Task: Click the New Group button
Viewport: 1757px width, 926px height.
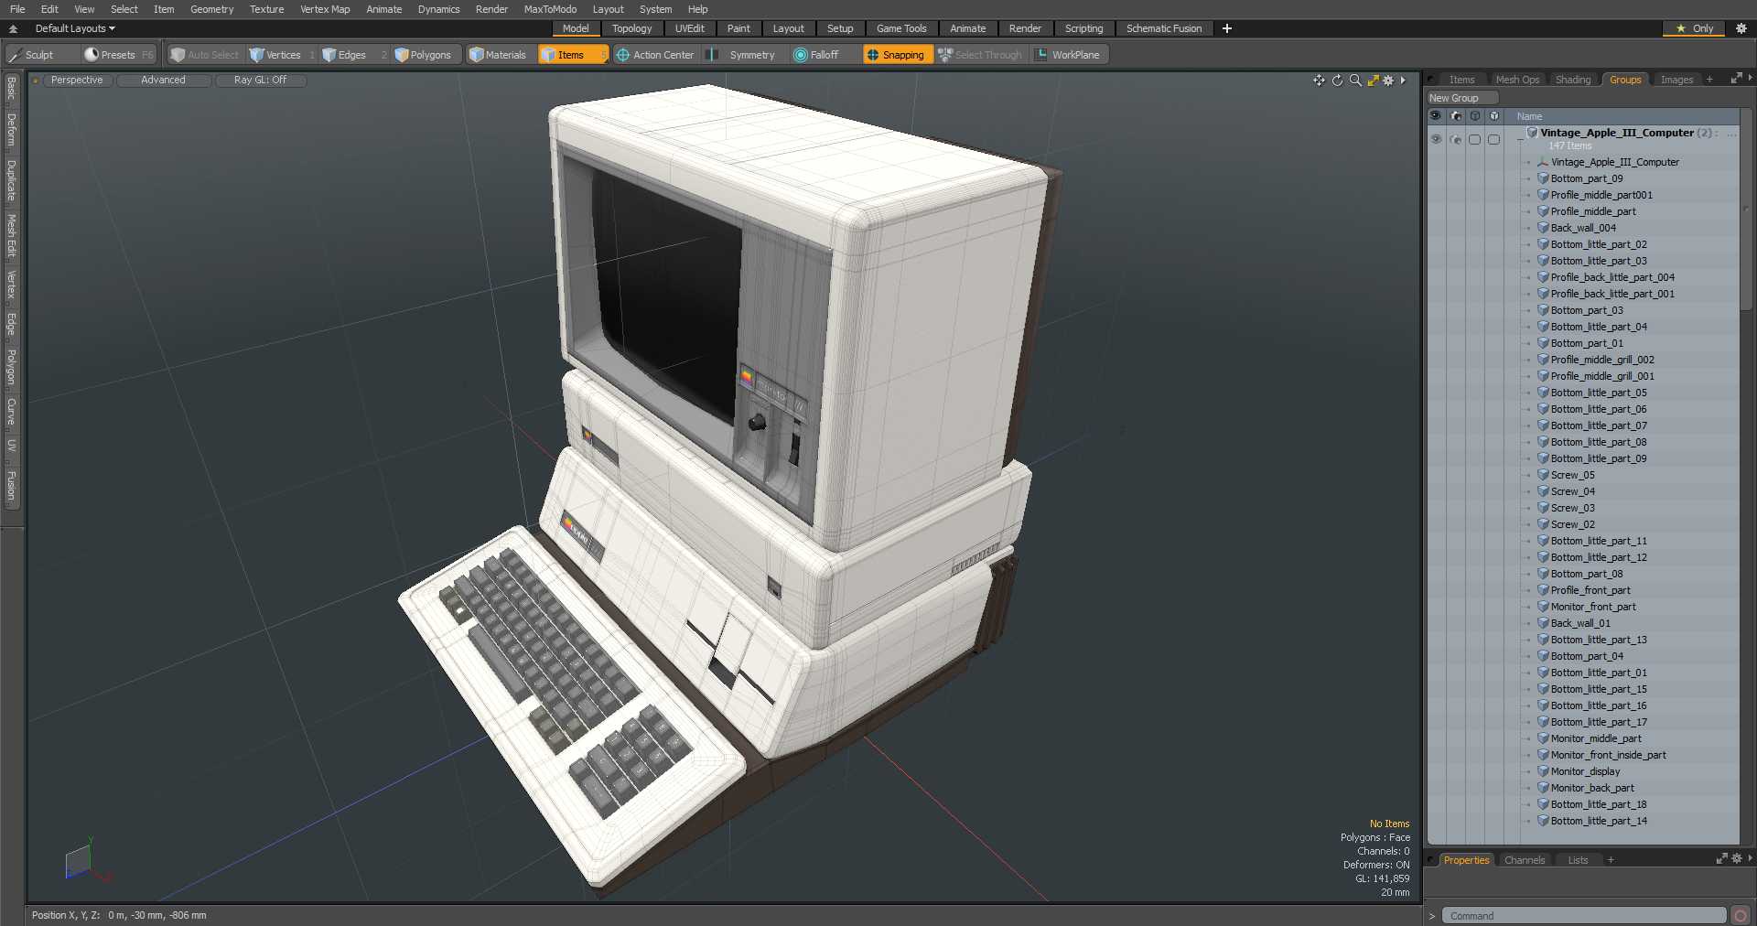Action: pos(1461,98)
